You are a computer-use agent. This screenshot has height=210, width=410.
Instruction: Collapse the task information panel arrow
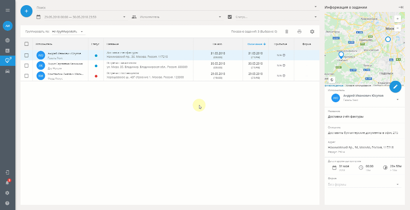(x=401, y=7)
